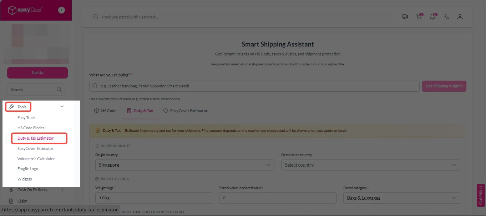Open the Origin country dropdown
Image resolution: width=486 pixels, height=216 pixels.
point(184,165)
